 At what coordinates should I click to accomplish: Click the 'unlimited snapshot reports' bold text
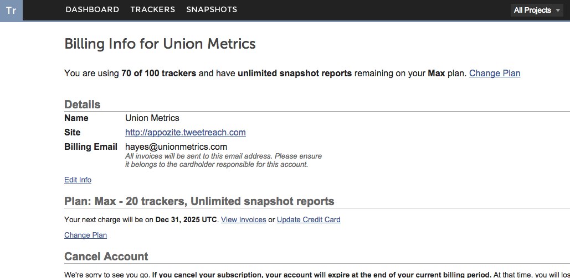click(295, 74)
